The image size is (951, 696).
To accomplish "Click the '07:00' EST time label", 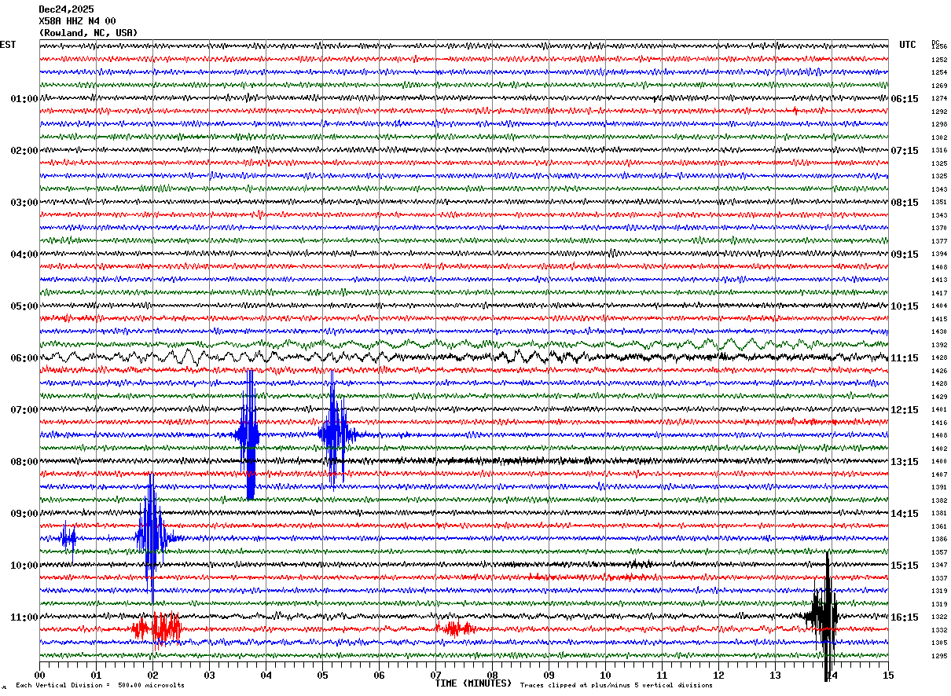I will tap(24, 410).
